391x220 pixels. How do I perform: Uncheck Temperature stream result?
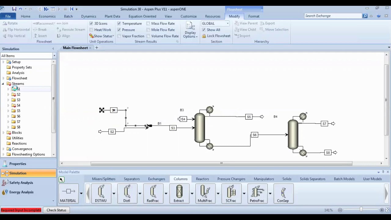point(119,23)
